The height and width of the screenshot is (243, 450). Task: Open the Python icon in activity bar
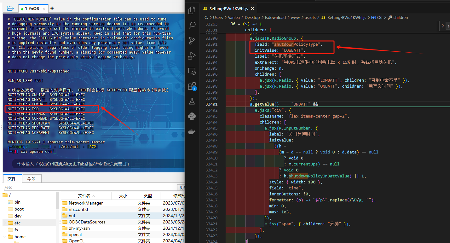click(192, 116)
